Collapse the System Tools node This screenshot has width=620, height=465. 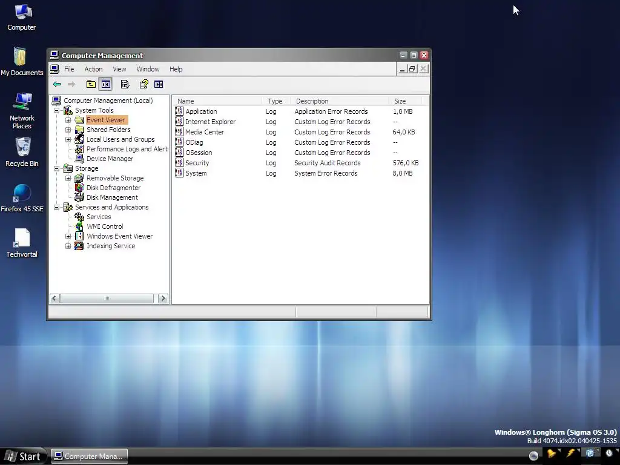pos(56,110)
